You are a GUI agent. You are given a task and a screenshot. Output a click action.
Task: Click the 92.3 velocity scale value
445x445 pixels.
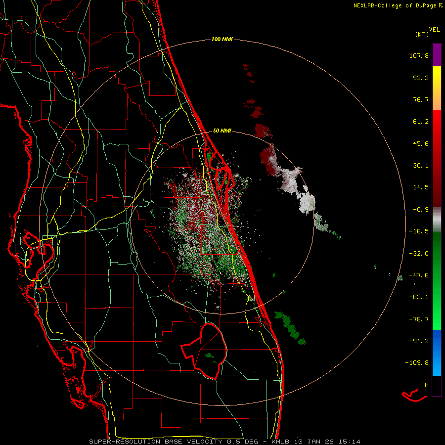421,78
